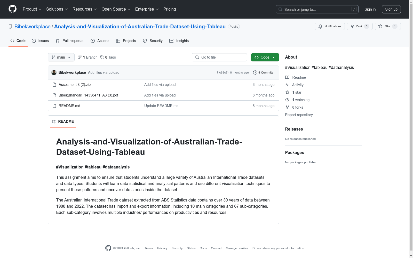
Task: Expand the Open Source menu
Action: 116,9
